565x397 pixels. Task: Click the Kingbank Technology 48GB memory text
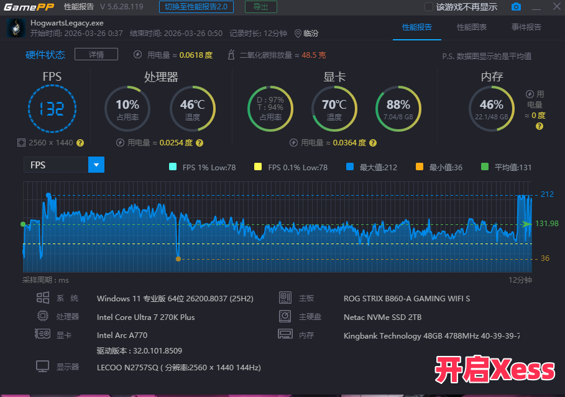pyautogui.click(x=432, y=335)
